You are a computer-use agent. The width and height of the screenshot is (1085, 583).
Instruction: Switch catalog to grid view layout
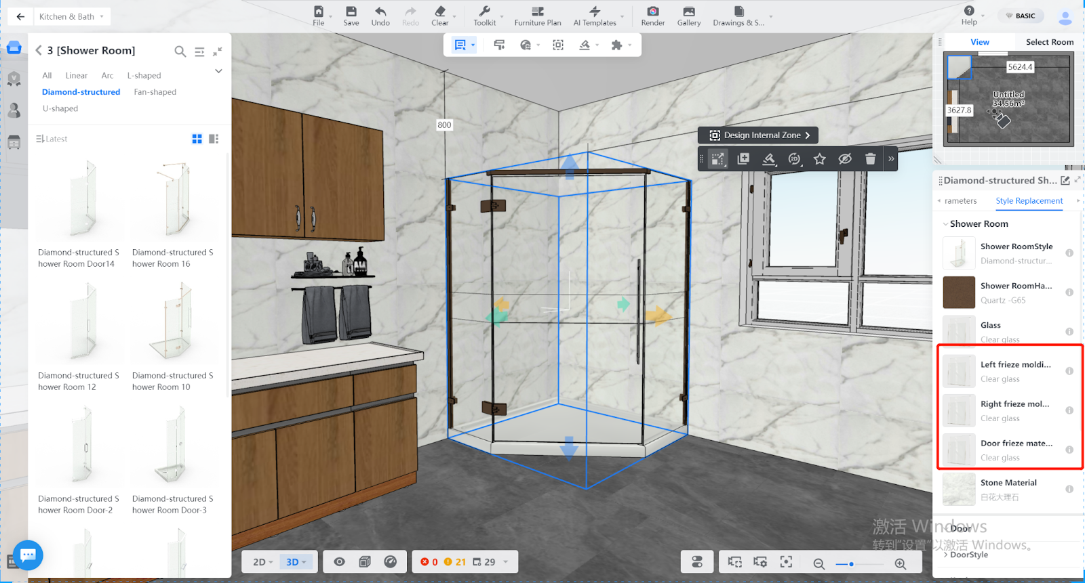[197, 139]
